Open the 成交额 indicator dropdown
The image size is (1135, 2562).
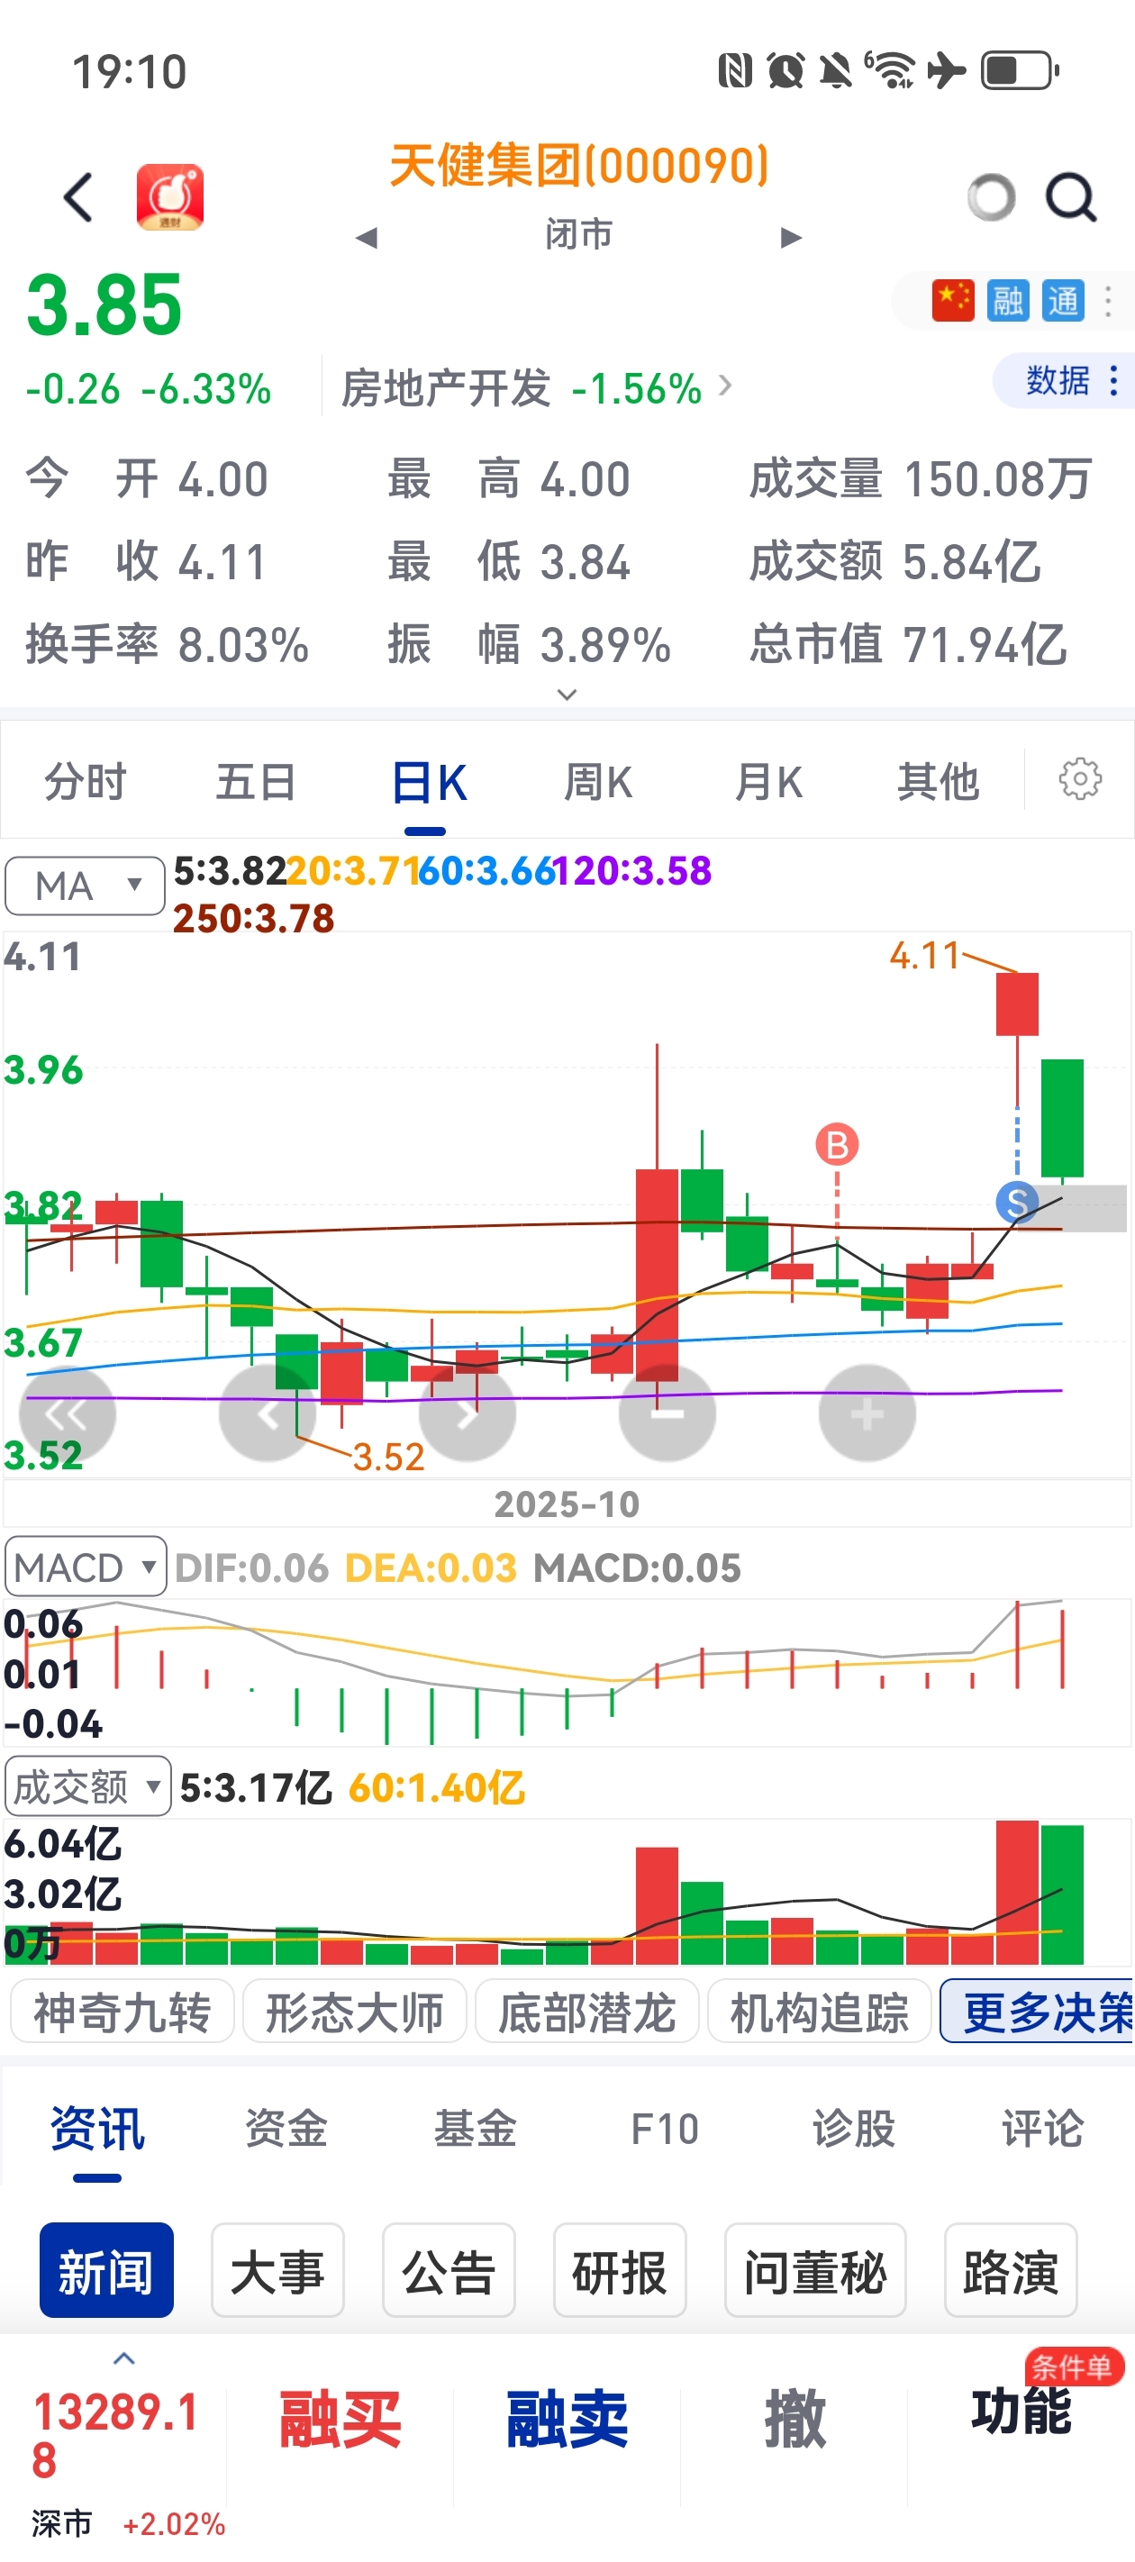[87, 1786]
